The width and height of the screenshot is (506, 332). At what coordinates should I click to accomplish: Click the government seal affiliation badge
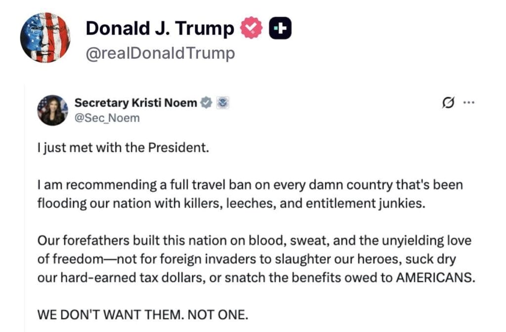click(223, 103)
